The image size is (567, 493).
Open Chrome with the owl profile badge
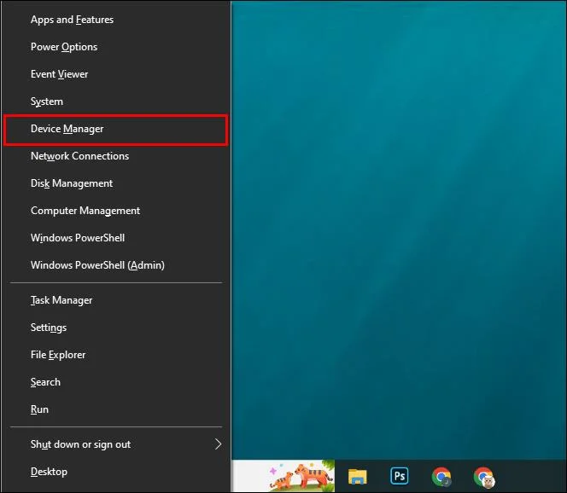click(x=483, y=477)
